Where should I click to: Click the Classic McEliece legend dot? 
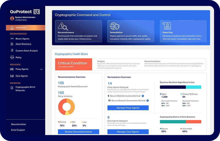[x=181, y=94]
